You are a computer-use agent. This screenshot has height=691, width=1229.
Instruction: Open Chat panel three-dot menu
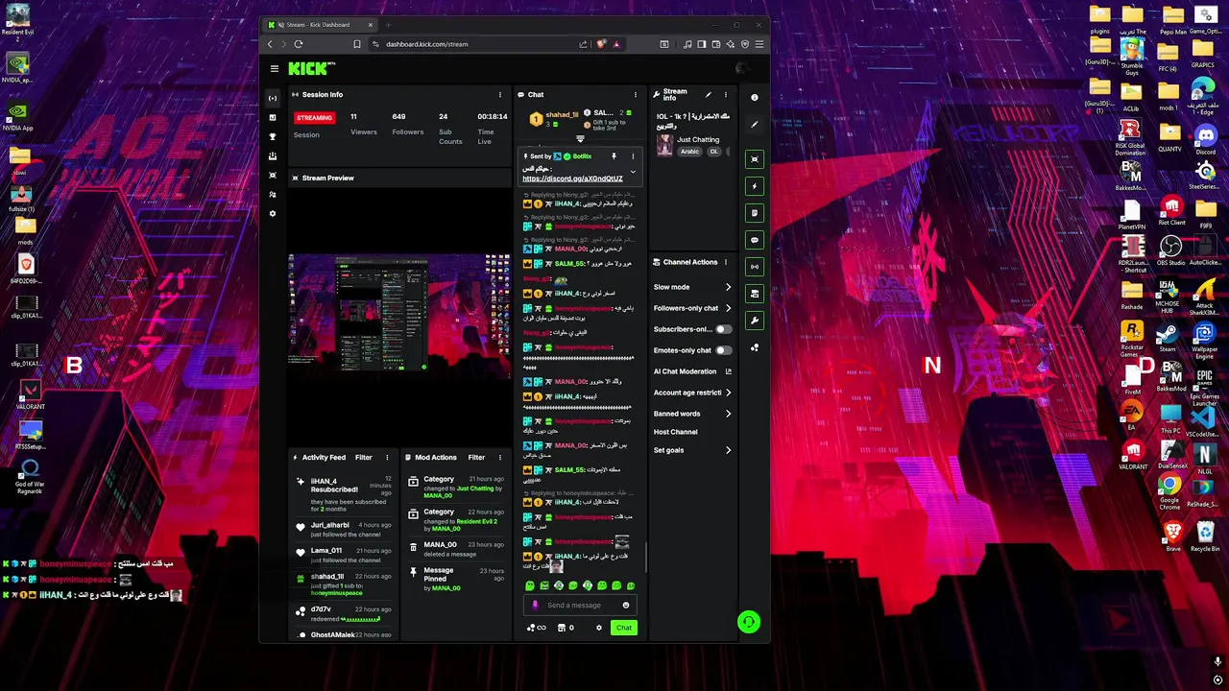[636, 95]
